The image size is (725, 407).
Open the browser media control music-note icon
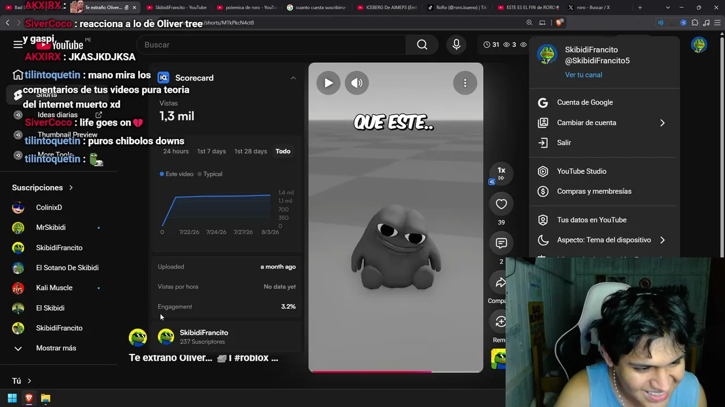(706, 23)
